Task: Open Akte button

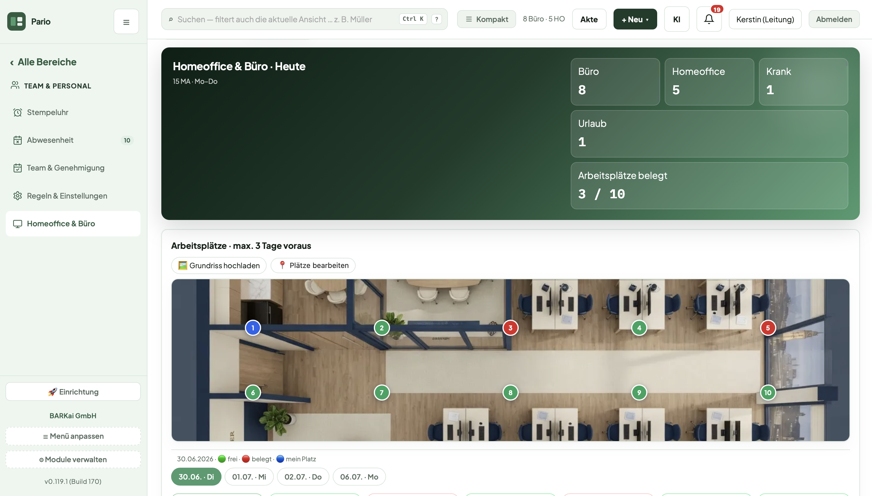Action: tap(589, 19)
